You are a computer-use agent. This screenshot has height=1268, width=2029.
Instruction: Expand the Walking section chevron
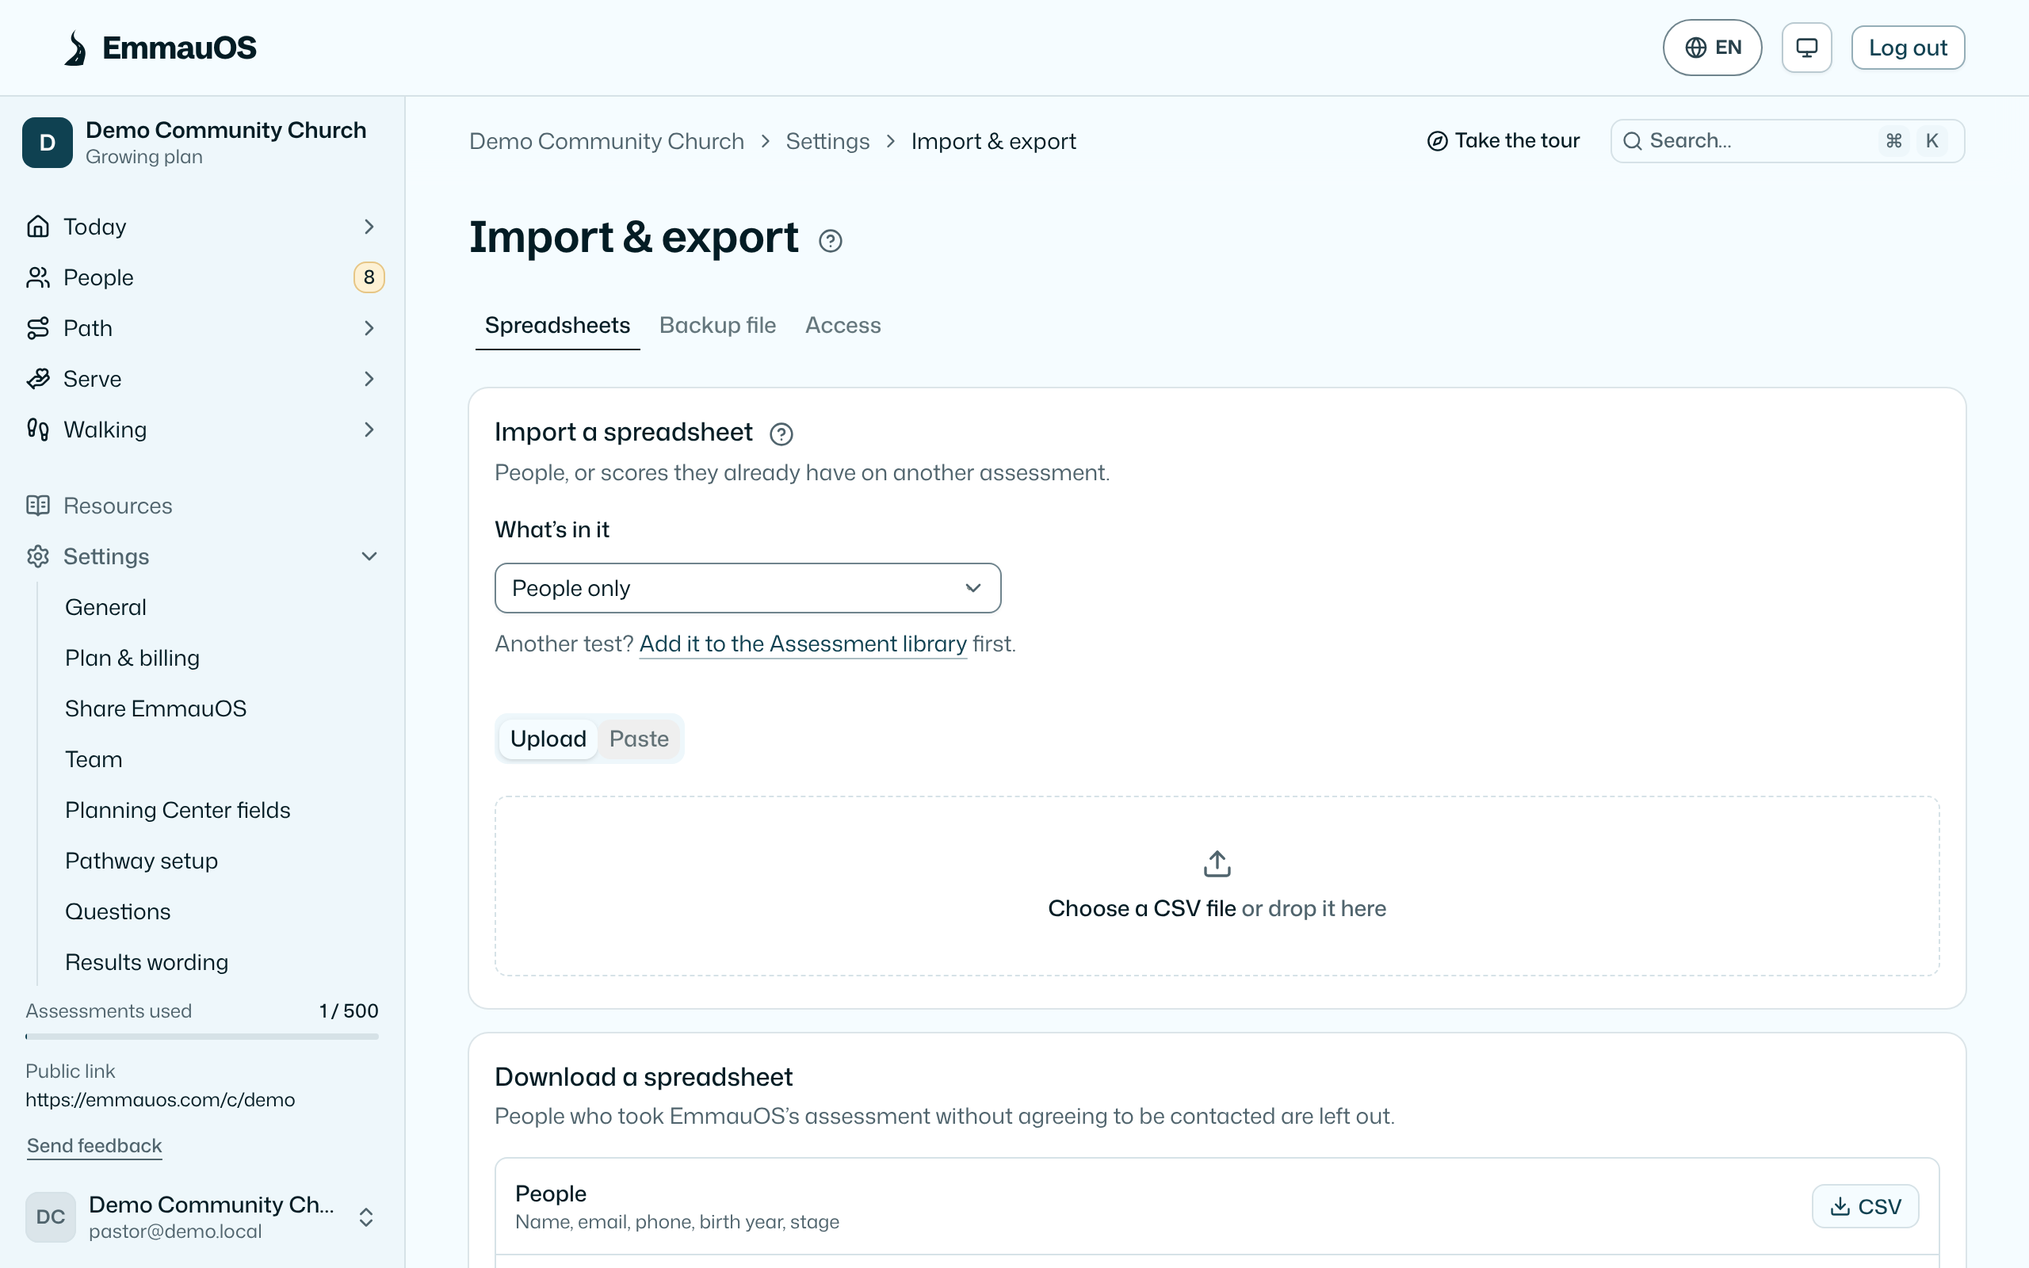click(x=369, y=430)
